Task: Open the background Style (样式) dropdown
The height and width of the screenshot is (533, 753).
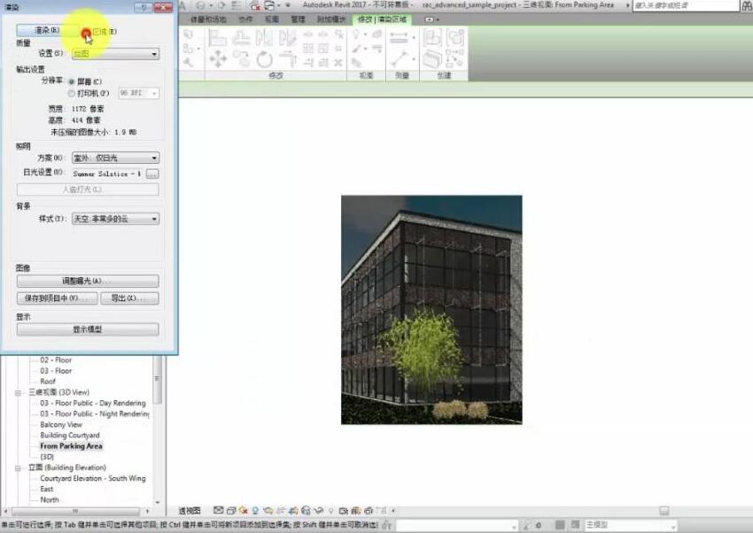Action: pos(115,219)
